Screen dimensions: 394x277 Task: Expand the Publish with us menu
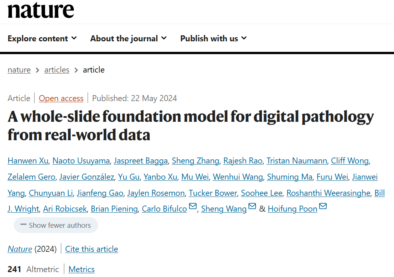[x=213, y=38]
